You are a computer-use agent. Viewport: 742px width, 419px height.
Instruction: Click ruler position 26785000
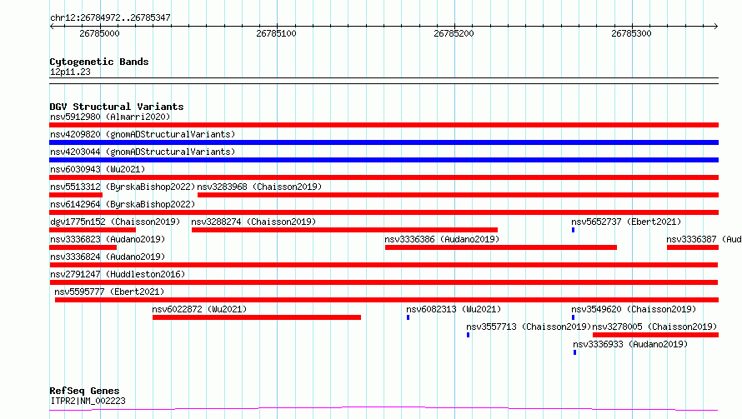[x=100, y=33]
